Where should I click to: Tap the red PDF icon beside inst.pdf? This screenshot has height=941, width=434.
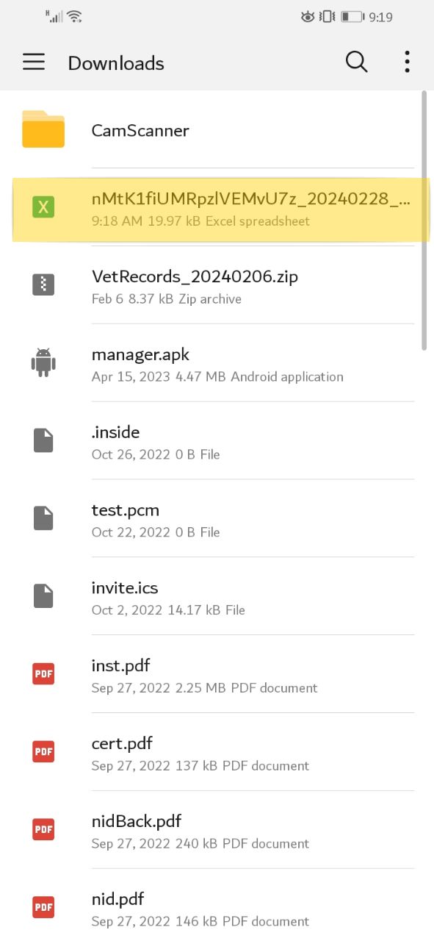43,674
